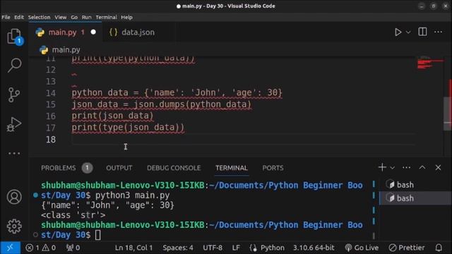Click Ln 18, Col 1 position indicator
Image resolution: width=452 pixels, height=254 pixels.
(x=133, y=248)
